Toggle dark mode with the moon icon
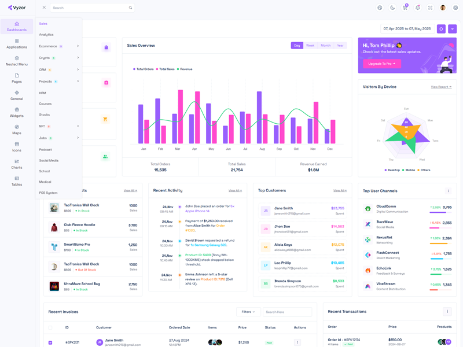Image resolution: width=463 pixels, height=347 pixels. coord(392,8)
